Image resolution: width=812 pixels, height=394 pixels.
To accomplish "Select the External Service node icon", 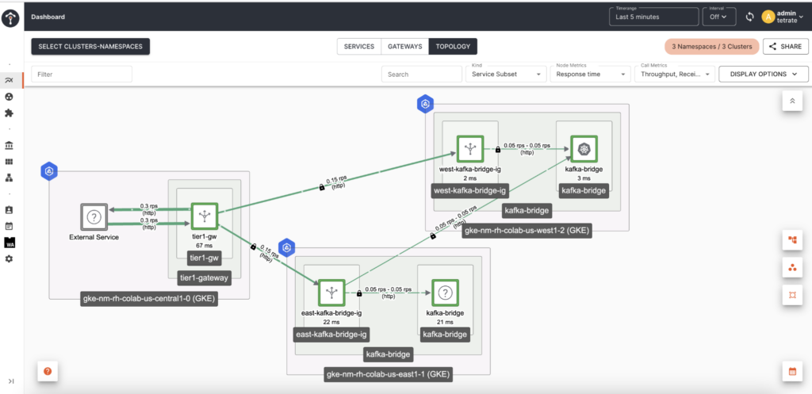I will point(94,217).
